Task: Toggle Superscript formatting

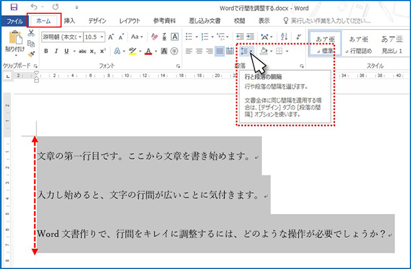Action: pos(103,51)
